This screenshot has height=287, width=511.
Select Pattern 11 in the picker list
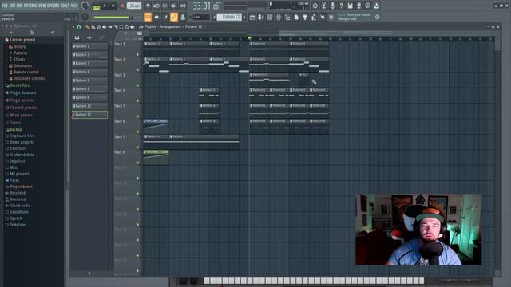pyautogui.click(x=89, y=106)
